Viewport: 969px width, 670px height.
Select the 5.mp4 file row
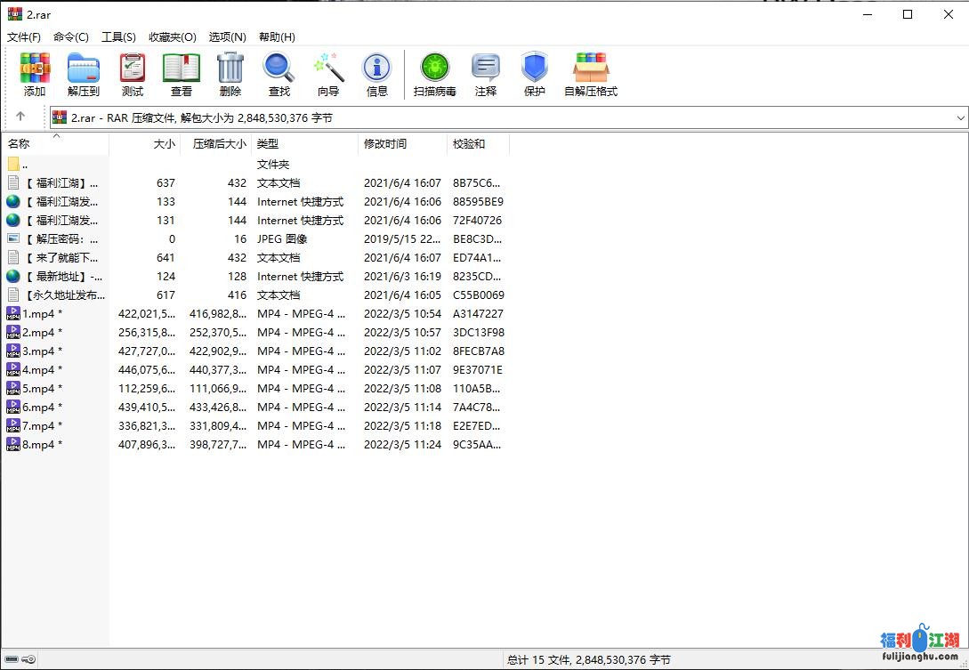click(x=38, y=389)
